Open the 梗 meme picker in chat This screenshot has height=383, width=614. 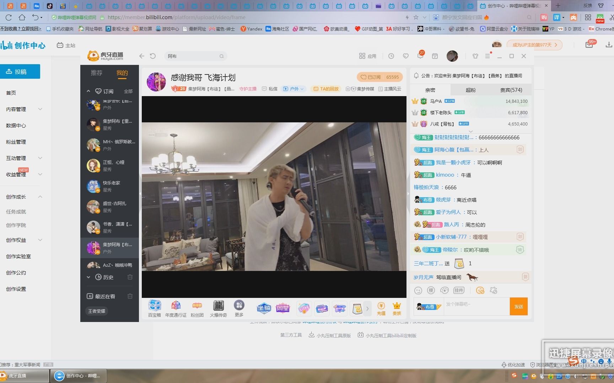click(x=431, y=290)
